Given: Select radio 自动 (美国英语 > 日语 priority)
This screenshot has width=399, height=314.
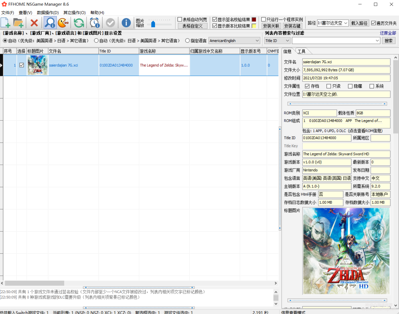Looking at the screenshot, I should (5, 41).
